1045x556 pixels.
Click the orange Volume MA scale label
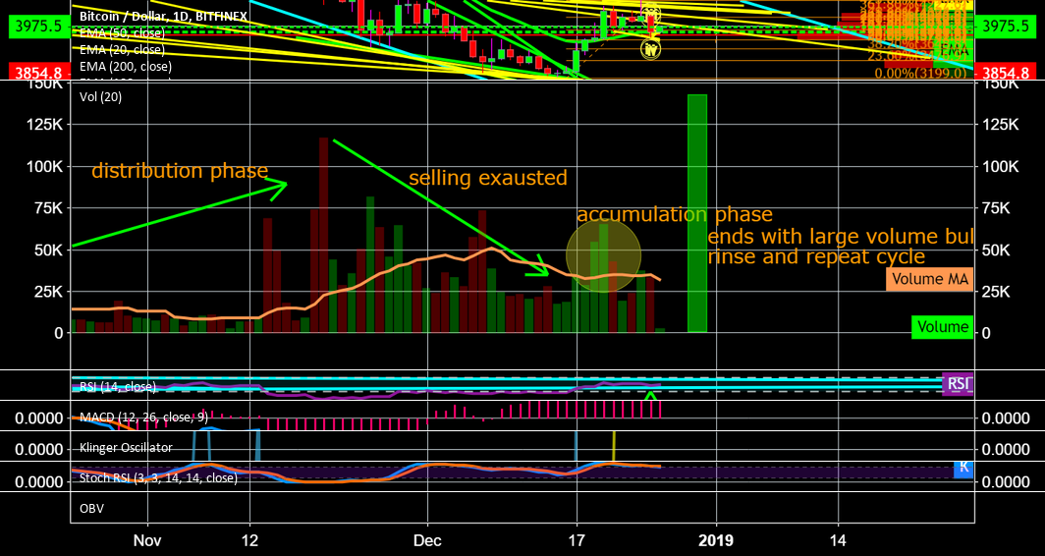tap(929, 279)
